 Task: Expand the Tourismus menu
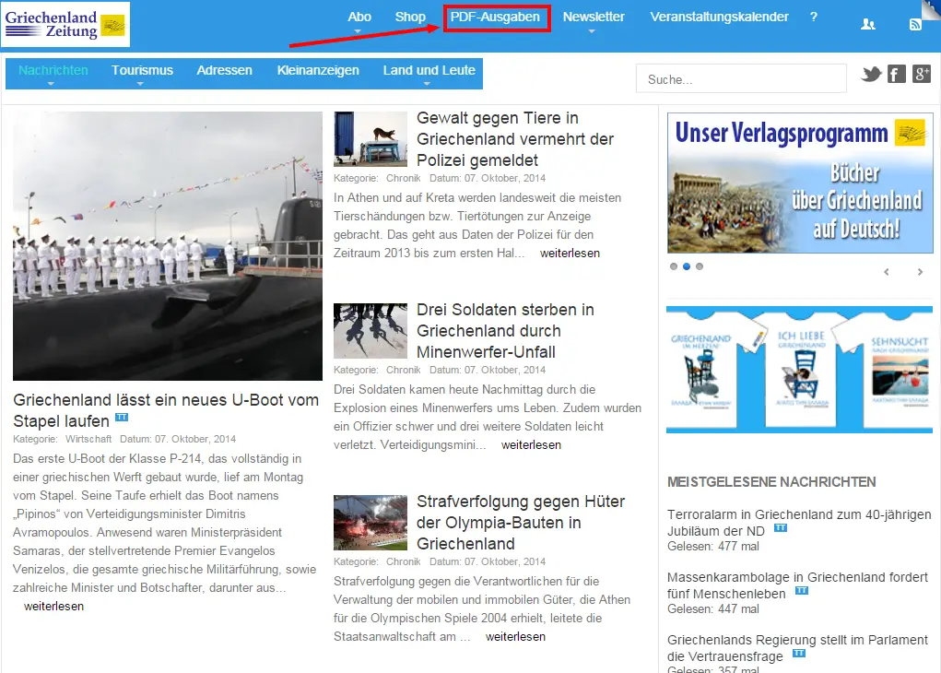click(142, 73)
